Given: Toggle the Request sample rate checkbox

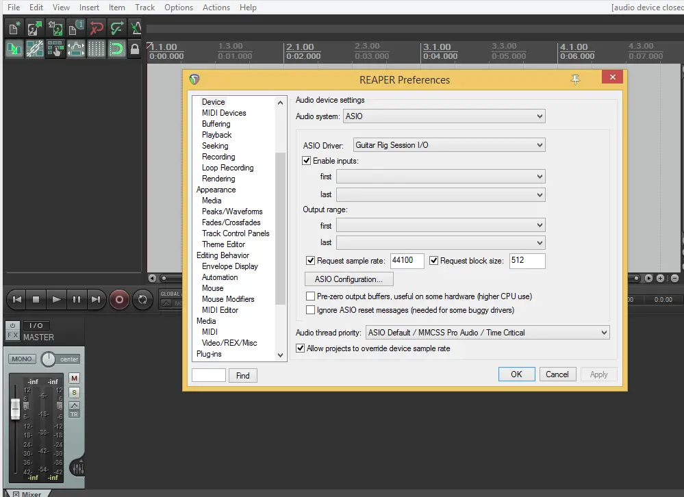Looking at the screenshot, I should [x=311, y=261].
